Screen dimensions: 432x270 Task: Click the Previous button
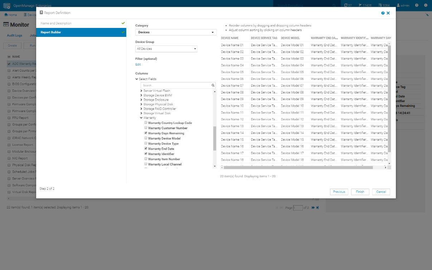(339, 192)
